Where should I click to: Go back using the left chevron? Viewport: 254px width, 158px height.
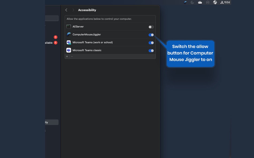66,10
